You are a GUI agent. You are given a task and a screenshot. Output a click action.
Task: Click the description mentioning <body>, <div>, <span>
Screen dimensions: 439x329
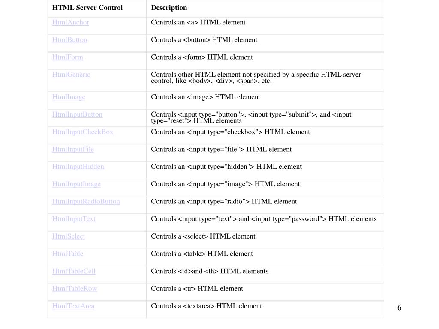pyautogui.click(x=256, y=78)
